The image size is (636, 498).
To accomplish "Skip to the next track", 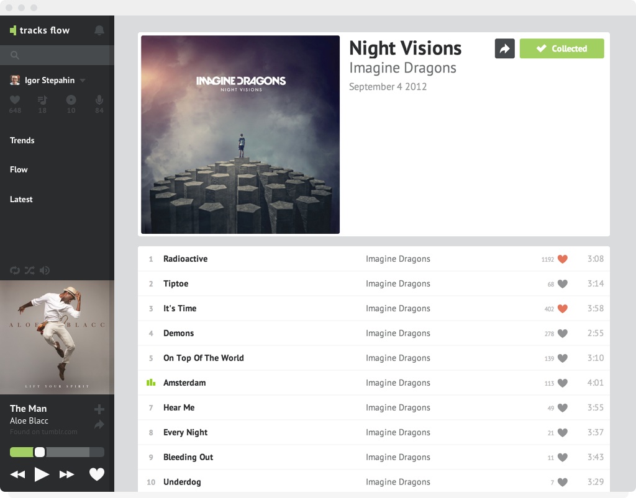I will coord(66,474).
